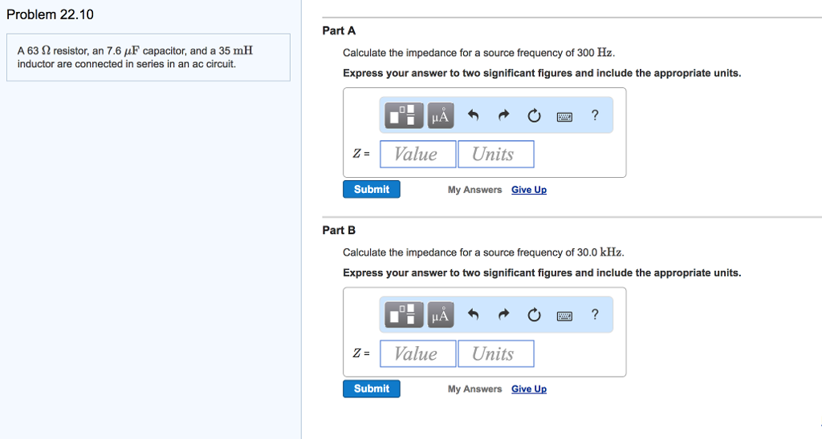Open the µÅ symbols menu in Part A

pos(441,116)
